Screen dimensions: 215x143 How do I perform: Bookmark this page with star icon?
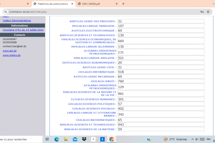208,12
